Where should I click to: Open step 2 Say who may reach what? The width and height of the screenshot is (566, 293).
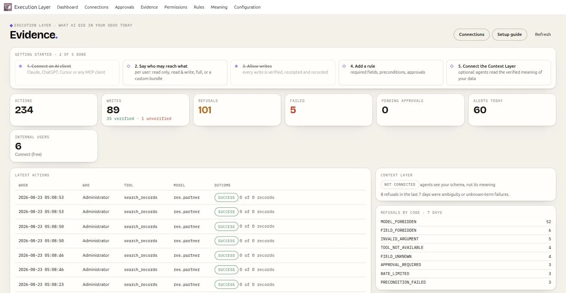coord(175,73)
